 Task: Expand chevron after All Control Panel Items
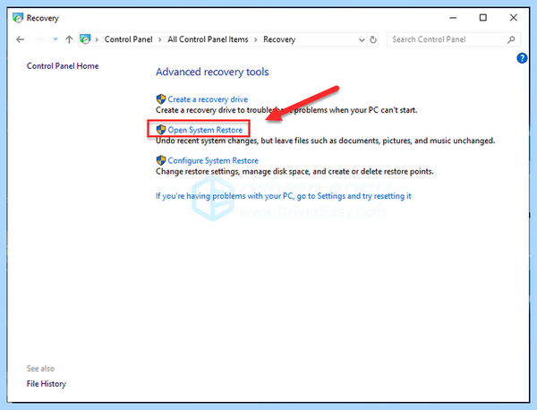point(256,39)
